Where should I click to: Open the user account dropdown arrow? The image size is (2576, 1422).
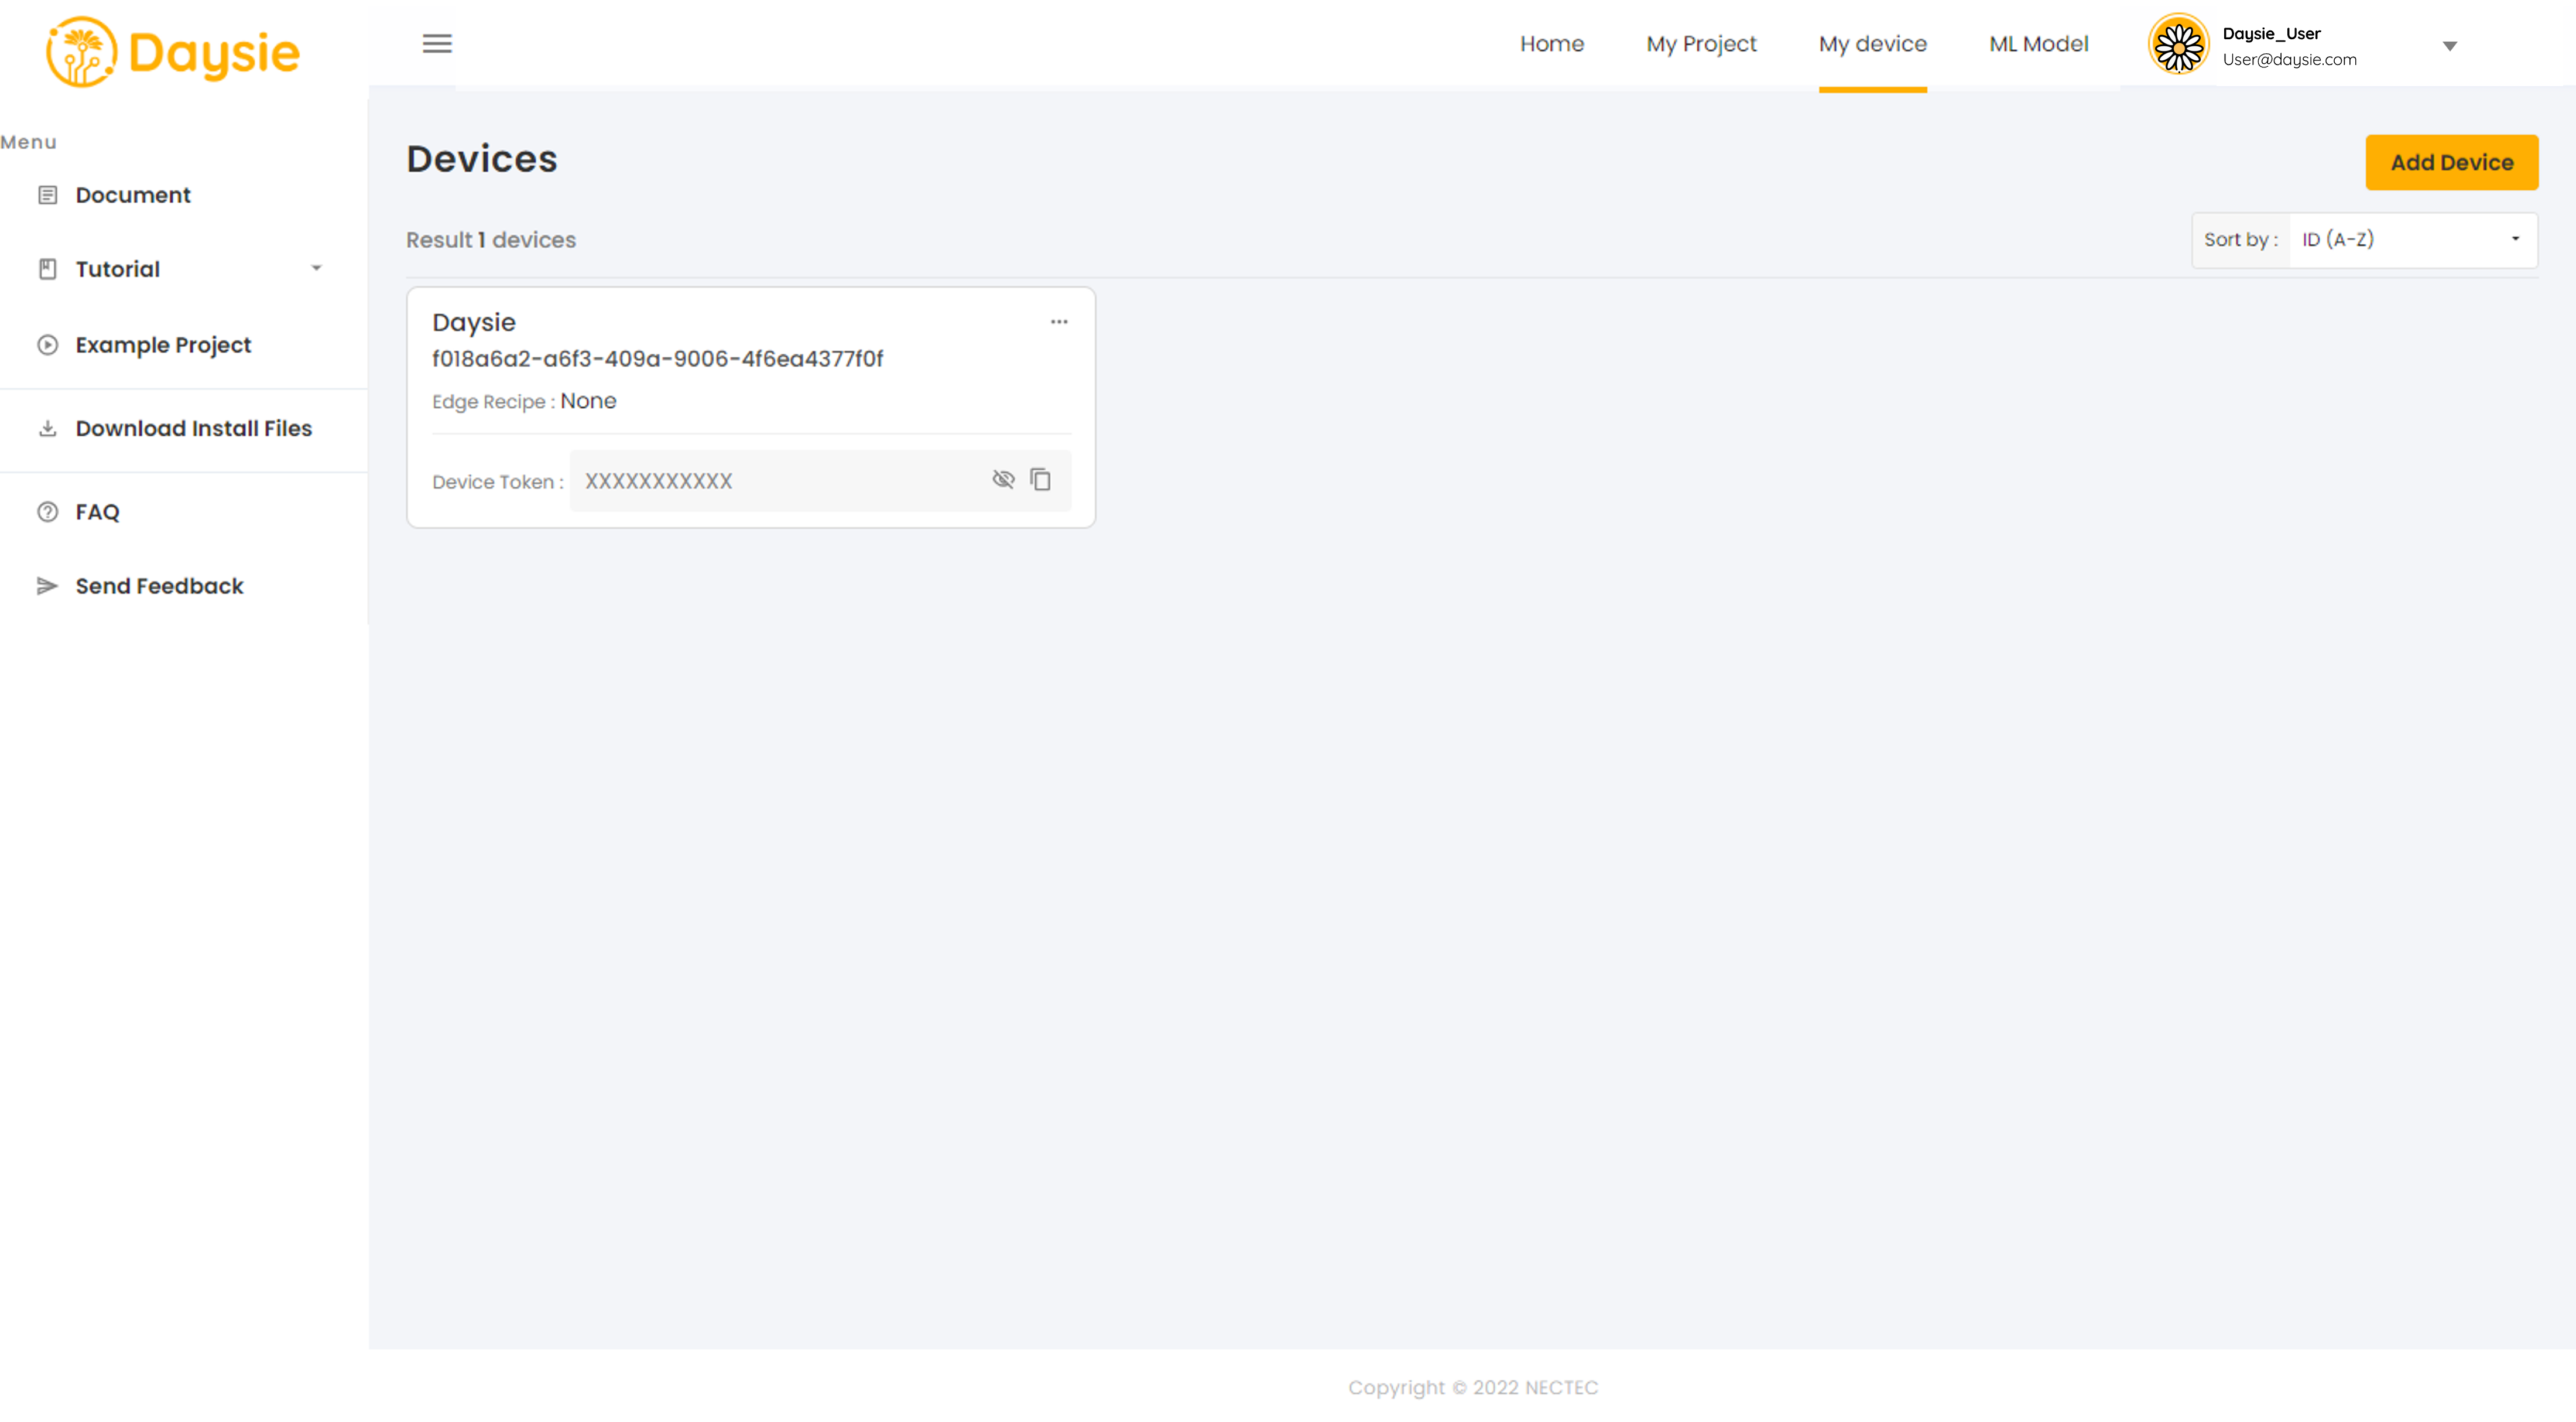(x=2449, y=46)
